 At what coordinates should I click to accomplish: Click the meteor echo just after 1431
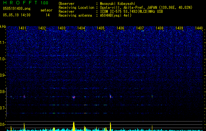[24, 97]
